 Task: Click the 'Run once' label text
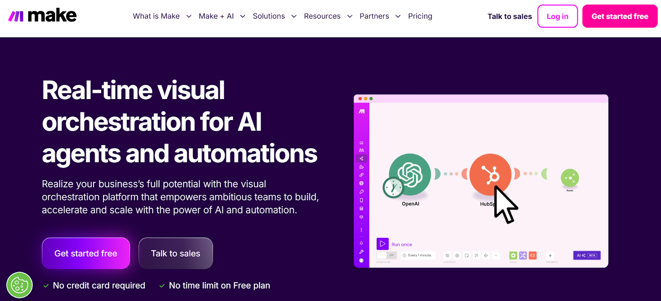(402, 244)
